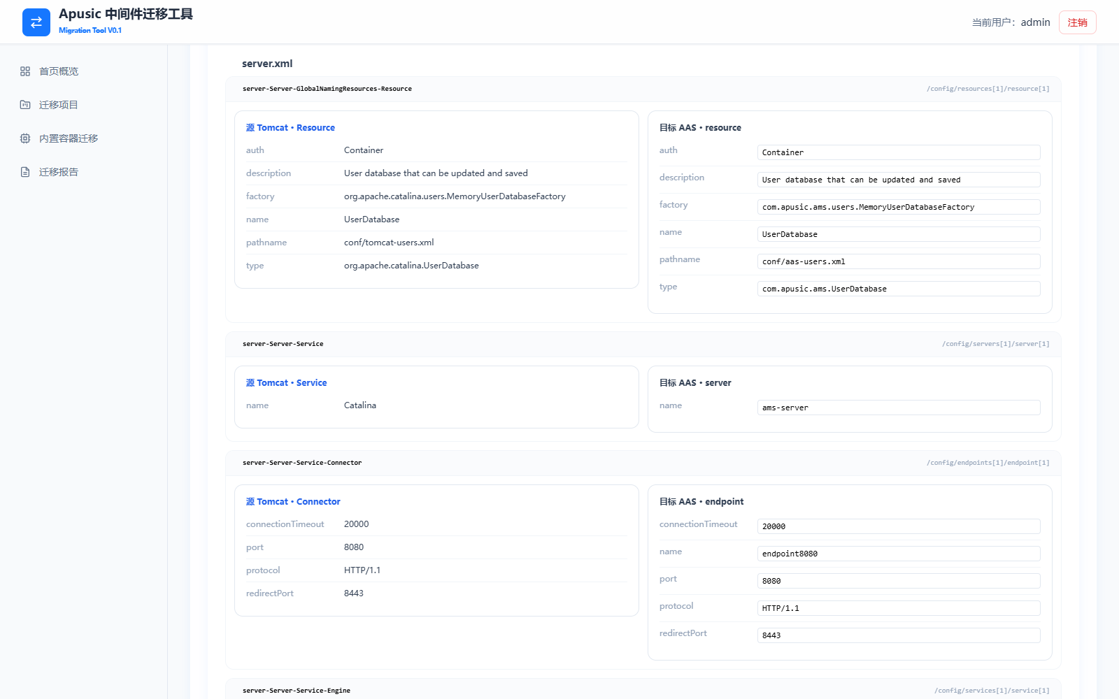Click the source value conf/tomcat-users.xml
The image size is (1119, 699).
point(389,243)
